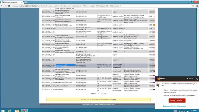Image resolution: width=199 pixels, height=112 pixels.
Task: Open File Explorer from the taskbar
Action: (x=17, y=111)
